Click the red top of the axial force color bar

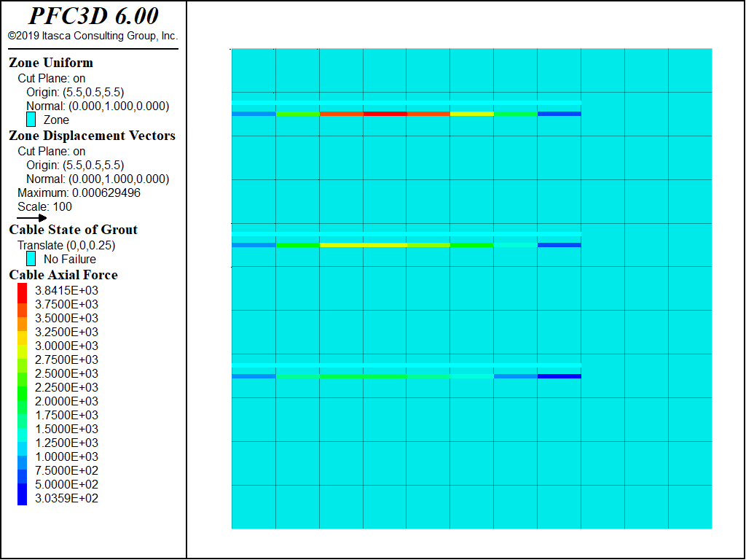point(23,293)
